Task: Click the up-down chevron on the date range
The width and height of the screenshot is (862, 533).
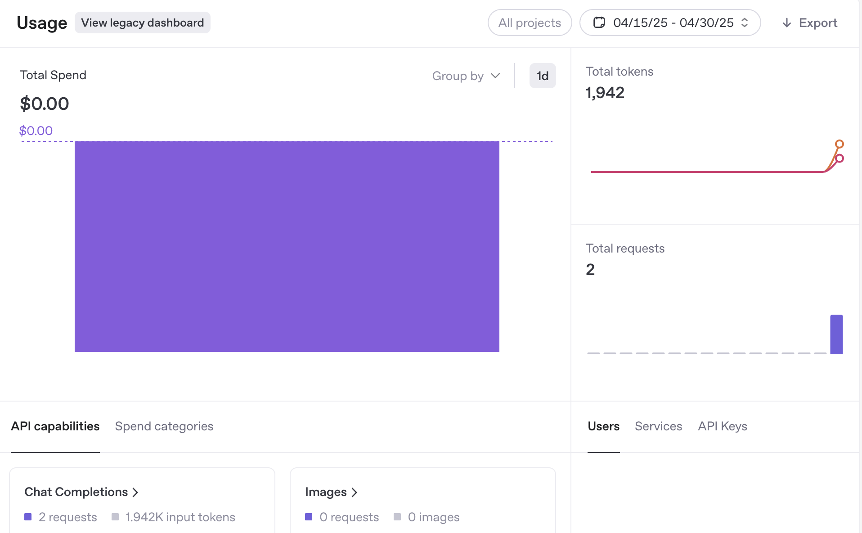Action: 745,23
